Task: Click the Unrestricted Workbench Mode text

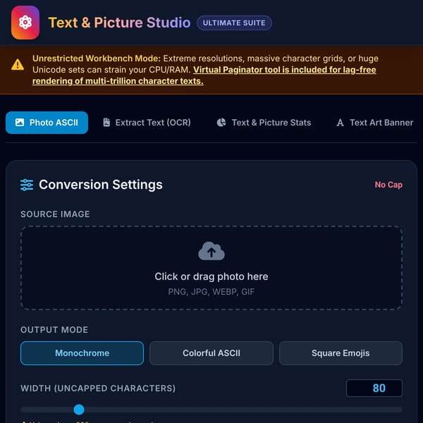Action: point(97,59)
